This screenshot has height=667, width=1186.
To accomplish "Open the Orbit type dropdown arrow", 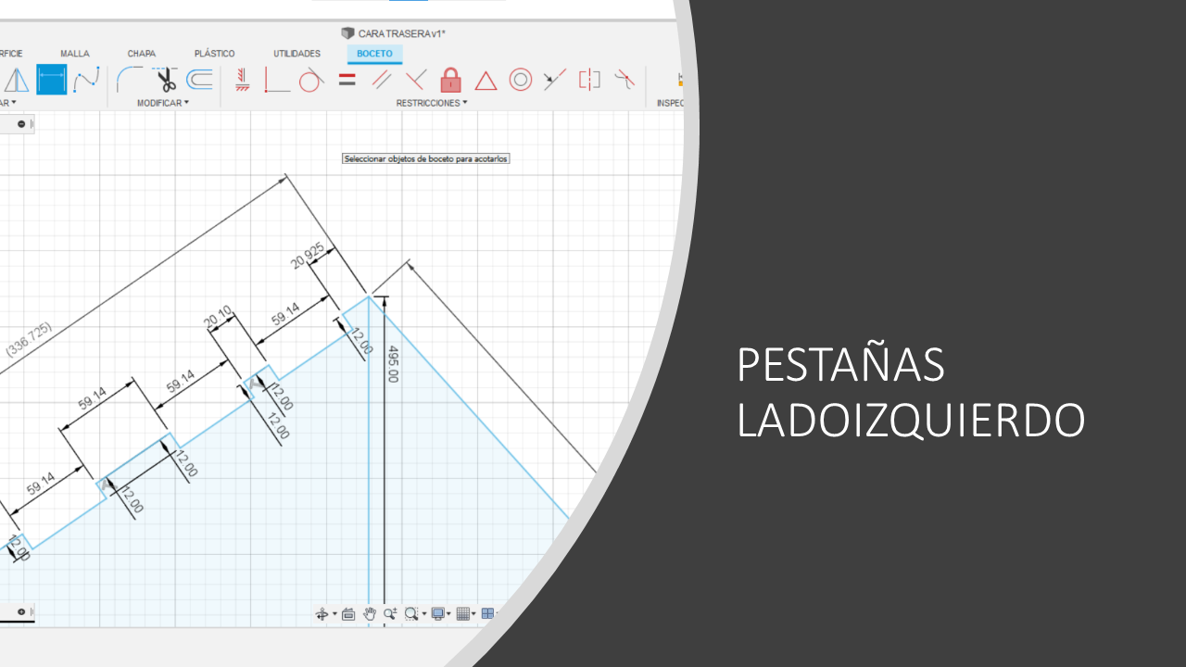I will (334, 614).
